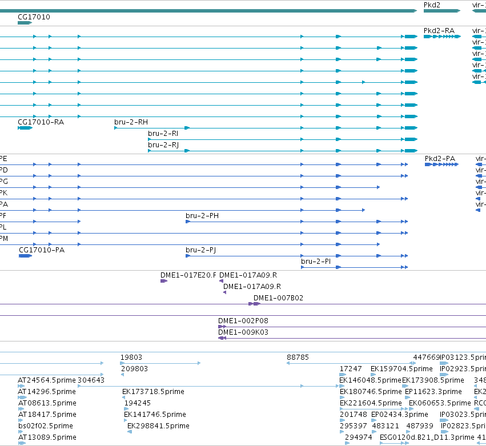This screenshot has height=446, width=486.
Task: Select the 447669 alignment
Action: click(x=415, y=363)
